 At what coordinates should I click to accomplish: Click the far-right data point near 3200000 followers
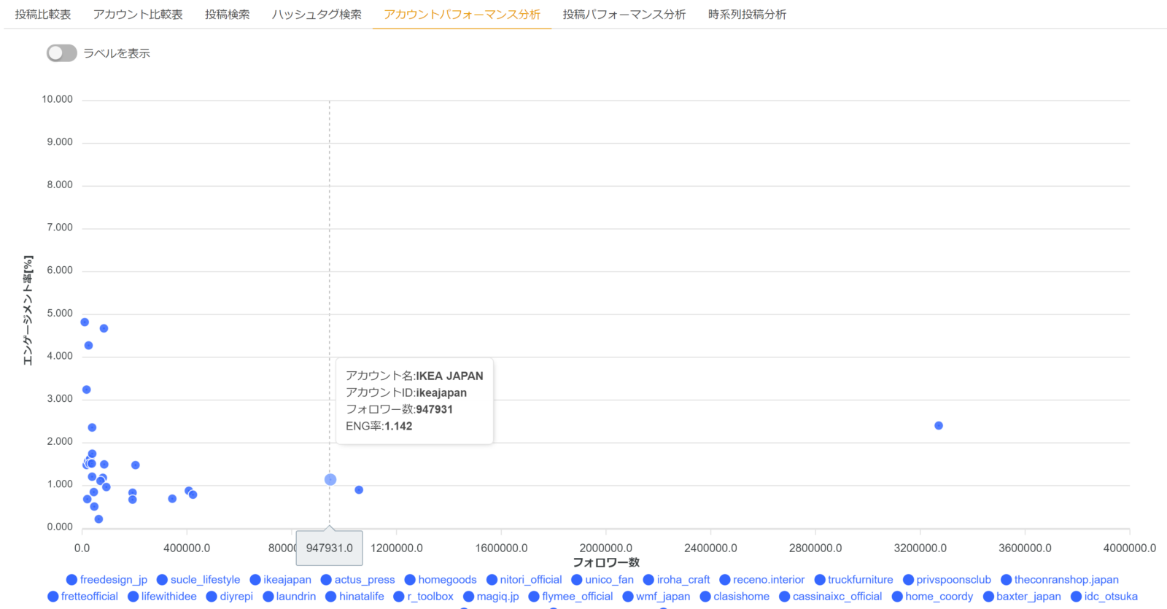click(x=939, y=425)
